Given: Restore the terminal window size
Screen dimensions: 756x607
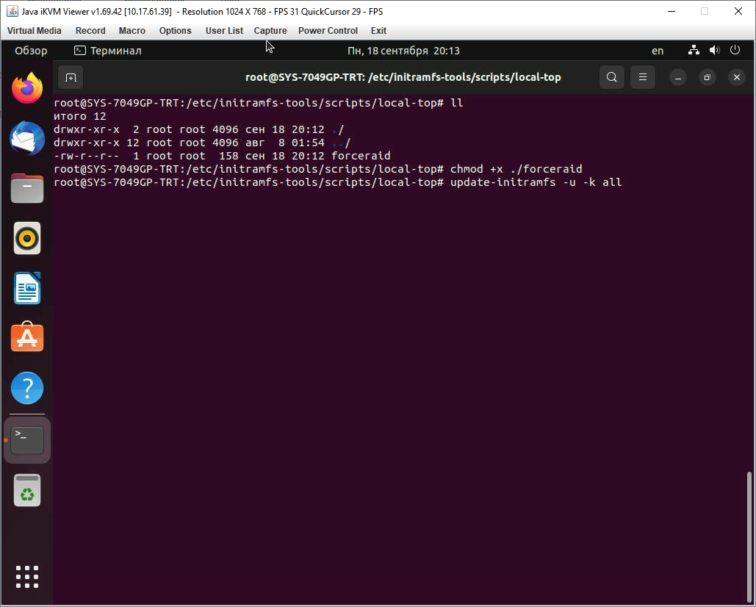Looking at the screenshot, I should pos(708,78).
